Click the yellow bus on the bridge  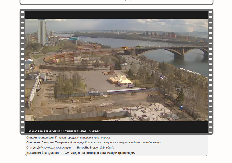125,47
